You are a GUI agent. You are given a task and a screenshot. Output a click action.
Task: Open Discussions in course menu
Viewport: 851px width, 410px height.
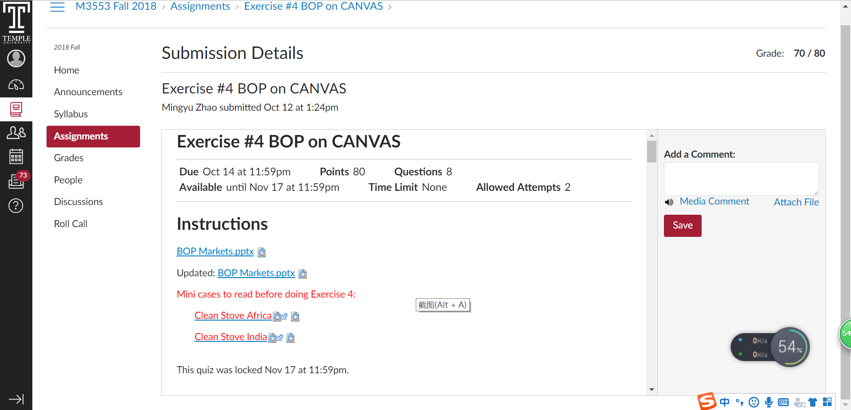(x=78, y=202)
